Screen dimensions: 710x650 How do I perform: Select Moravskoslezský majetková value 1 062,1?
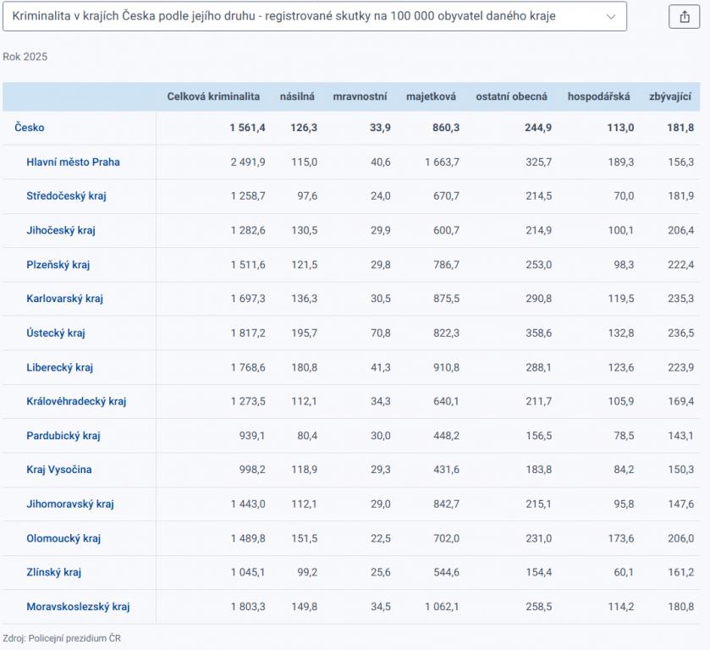click(442, 607)
